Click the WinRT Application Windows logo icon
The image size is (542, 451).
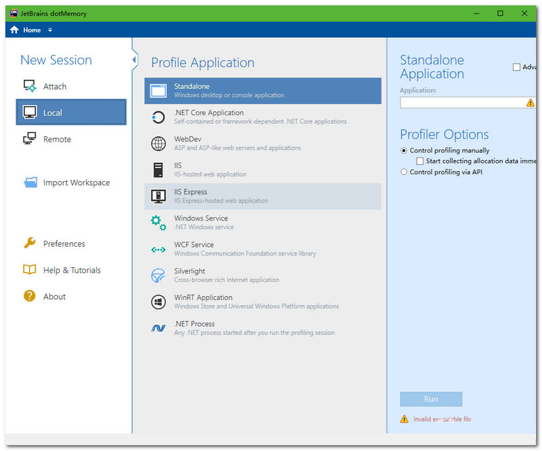[x=159, y=302]
